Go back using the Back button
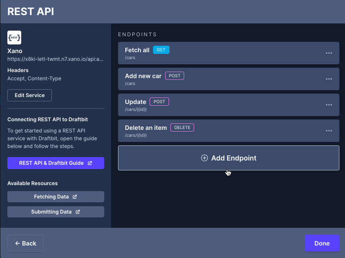Screen dimensions: 345x258 (26, 243)
